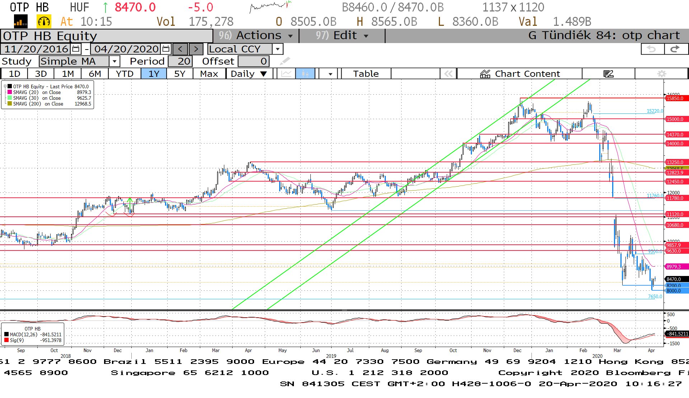689x398 pixels.
Task: Click the start date field 11/20/2016
Action: [36, 49]
